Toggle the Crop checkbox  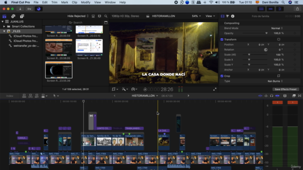(222, 76)
